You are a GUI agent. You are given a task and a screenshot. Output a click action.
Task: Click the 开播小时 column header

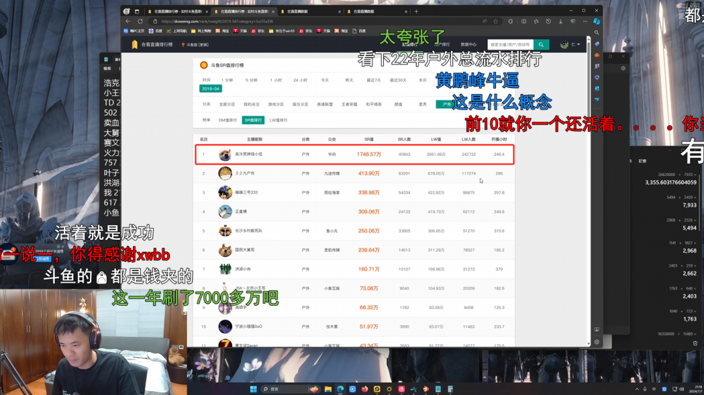coord(499,139)
